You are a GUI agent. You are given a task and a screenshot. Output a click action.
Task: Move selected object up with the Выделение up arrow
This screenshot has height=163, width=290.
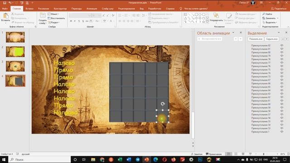click(283, 39)
